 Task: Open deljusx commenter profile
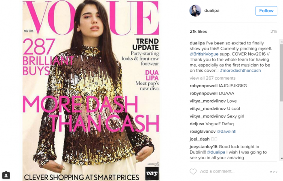197,124
